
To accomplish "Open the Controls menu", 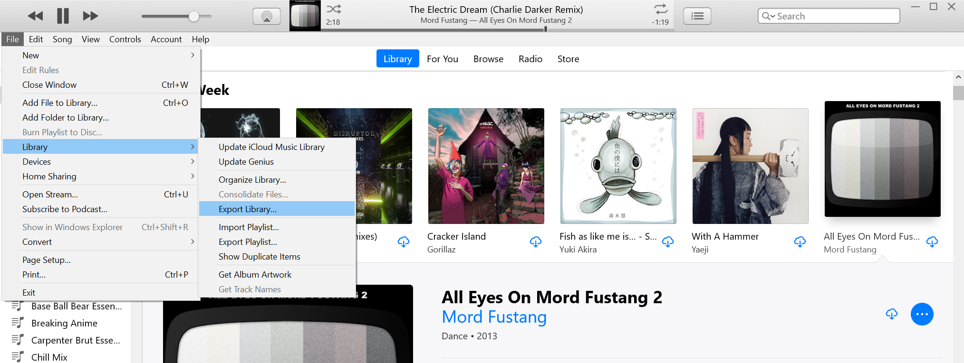I will (125, 39).
